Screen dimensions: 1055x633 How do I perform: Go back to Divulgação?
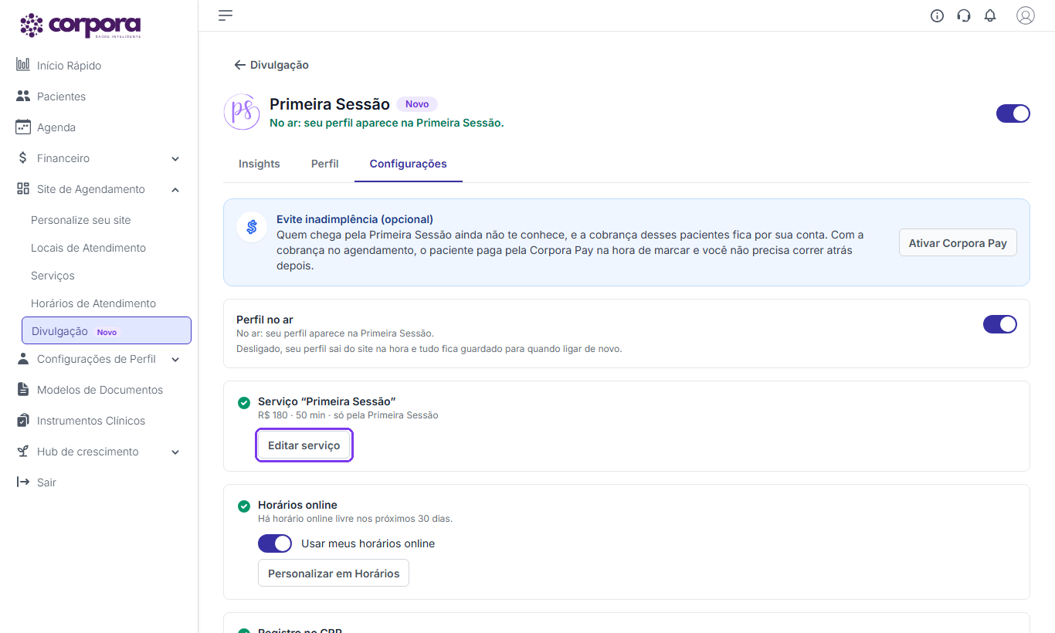(272, 65)
